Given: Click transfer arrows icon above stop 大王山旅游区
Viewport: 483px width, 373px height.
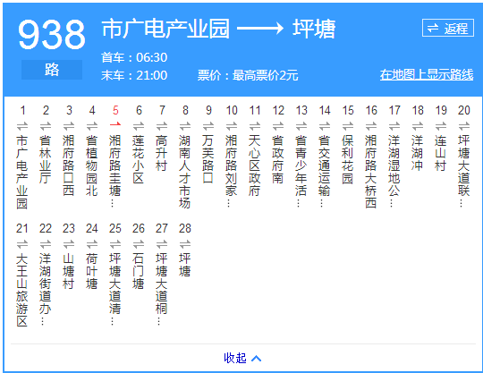Looking at the screenshot, I should click(x=22, y=244).
